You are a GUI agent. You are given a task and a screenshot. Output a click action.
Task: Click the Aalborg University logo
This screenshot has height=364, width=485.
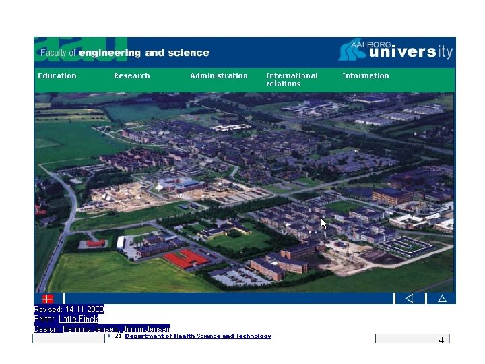click(x=395, y=49)
